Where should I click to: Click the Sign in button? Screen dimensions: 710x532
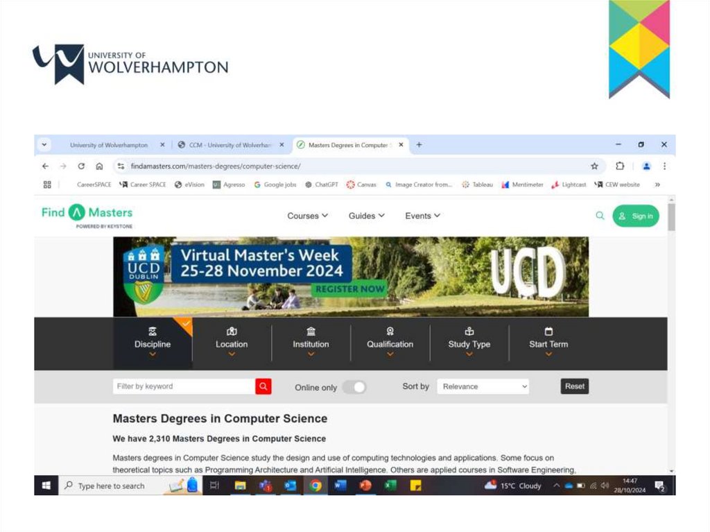[636, 216]
